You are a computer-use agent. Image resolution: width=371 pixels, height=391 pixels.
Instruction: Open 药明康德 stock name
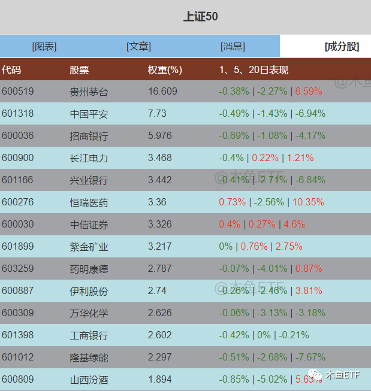coord(89,269)
